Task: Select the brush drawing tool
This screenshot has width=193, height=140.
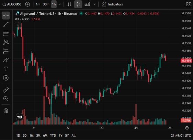Action: pyautogui.click(x=6, y=60)
